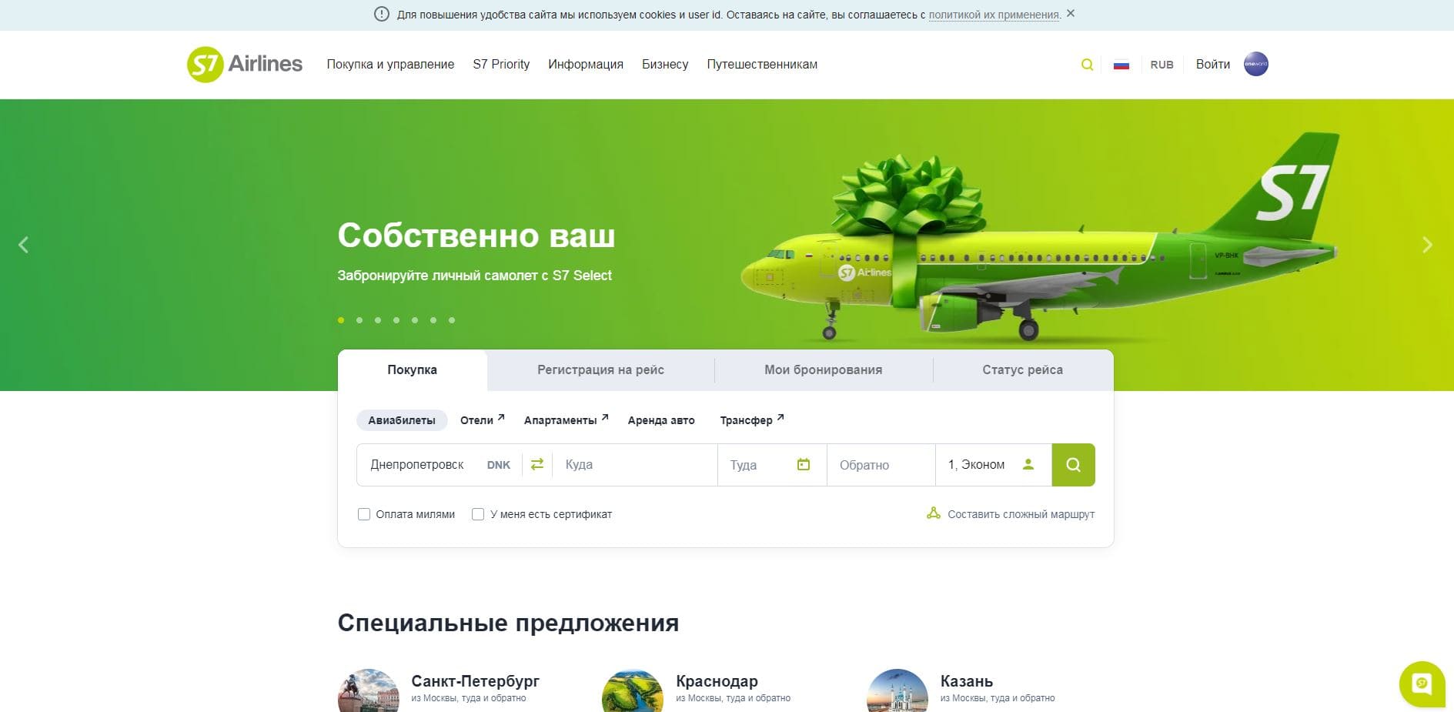Select the Покупка tab
This screenshot has width=1454, height=712.
[x=412, y=370]
